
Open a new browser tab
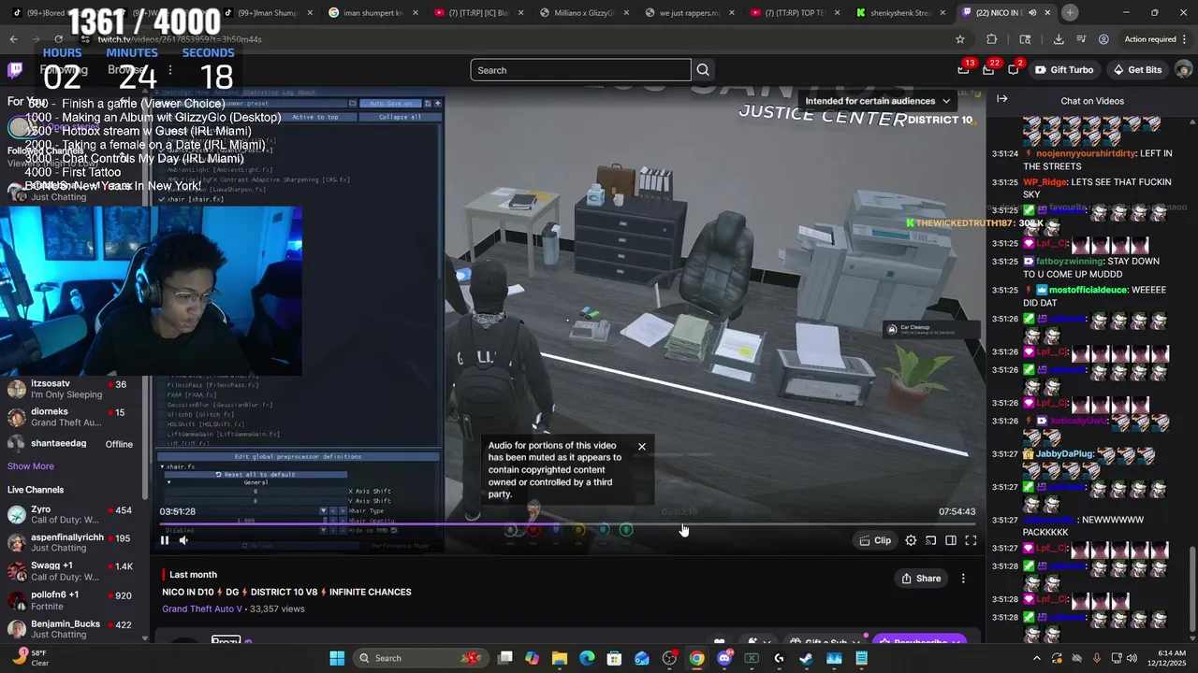point(1070,13)
